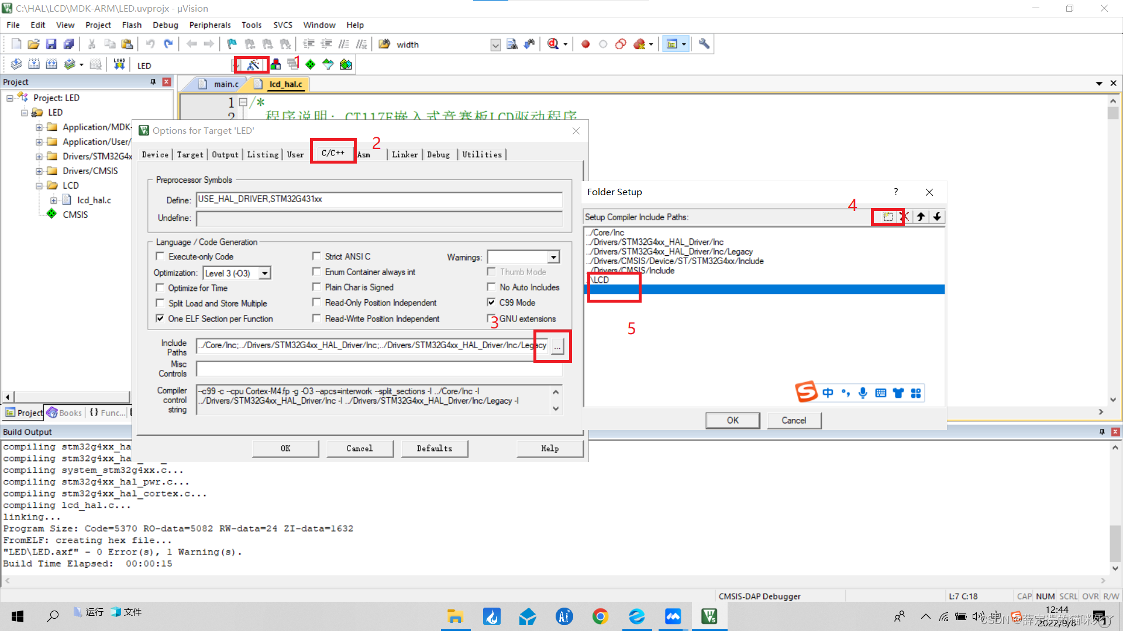Click Manage Run-Time Environment green diamond icon
Screen dimensions: 1123x631
[310, 65]
